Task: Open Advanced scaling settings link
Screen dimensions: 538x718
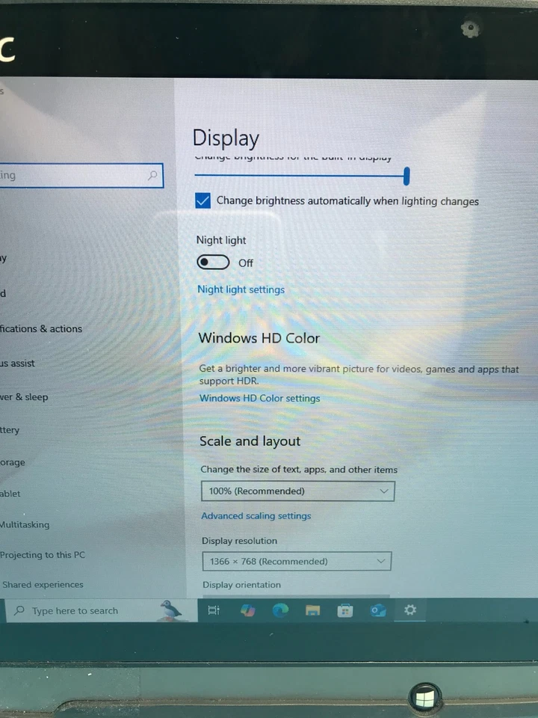Action: coord(256,516)
